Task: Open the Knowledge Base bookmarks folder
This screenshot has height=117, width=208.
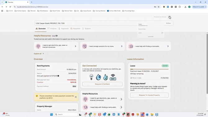Action: (x=129, y=11)
